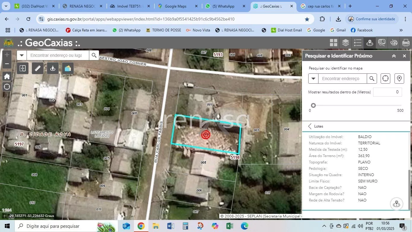The image size is (412, 232).
Task: Open the basemap gallery grid icon
Action: 333,43
